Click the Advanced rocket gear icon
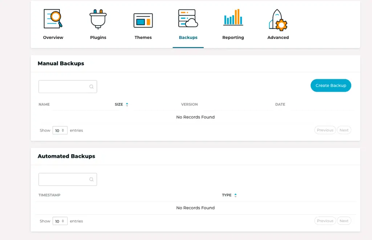Image resolution: width=372 pixels, height=240 pixels. click(x=278, y=20)
